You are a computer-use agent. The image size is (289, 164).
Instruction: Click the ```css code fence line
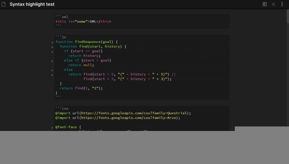click(x=62, y=108)
